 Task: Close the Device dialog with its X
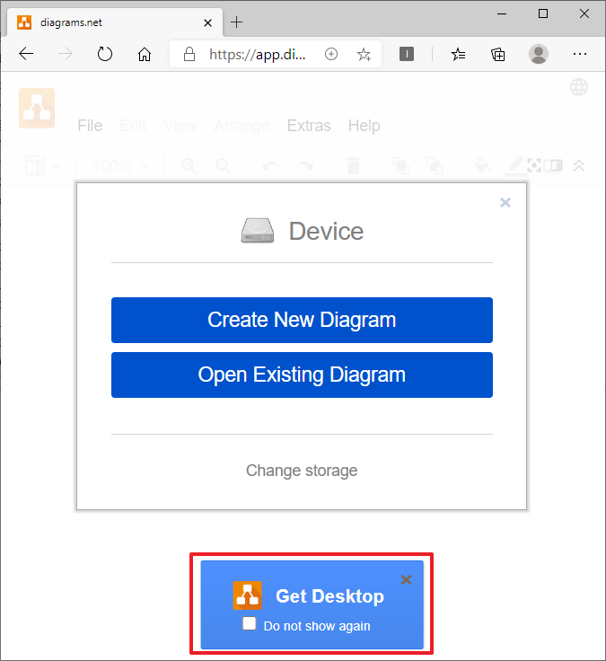(505, 203)
